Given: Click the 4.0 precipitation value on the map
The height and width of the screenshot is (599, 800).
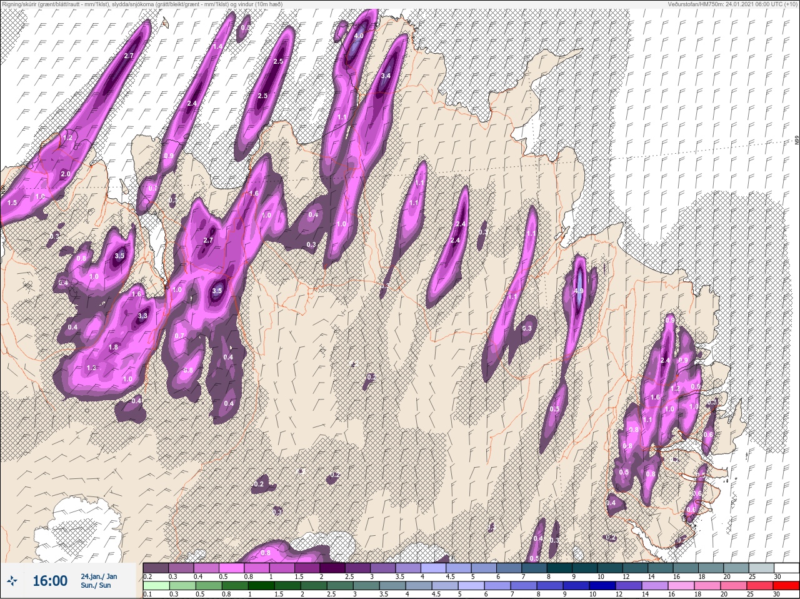Looking at the screenshot, I should 359,36.
